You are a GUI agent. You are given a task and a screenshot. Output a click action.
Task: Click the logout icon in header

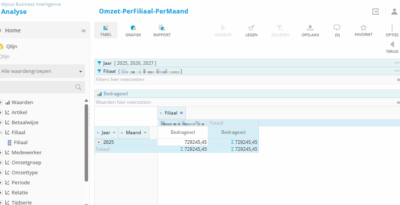click(376, 11)
